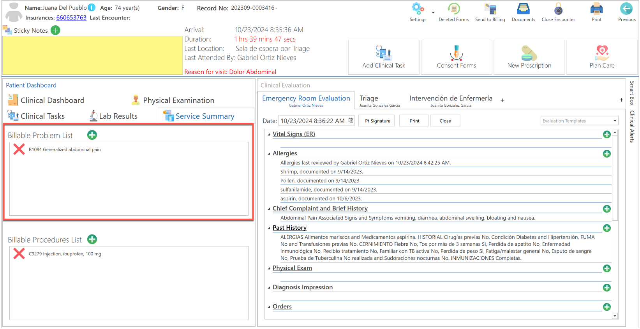Click the far-right plus in Clinical Evaluation
The height and width of the screenshot is (329, 640).
(x=621, y=100)
